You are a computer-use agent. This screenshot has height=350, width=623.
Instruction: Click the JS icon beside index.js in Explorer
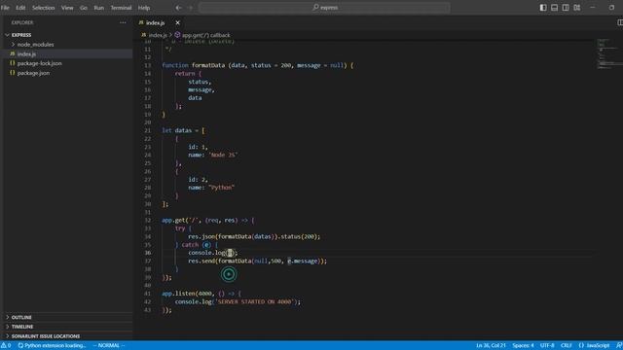[13, 53]
